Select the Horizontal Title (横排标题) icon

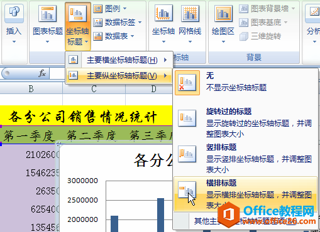click(187, 190)
